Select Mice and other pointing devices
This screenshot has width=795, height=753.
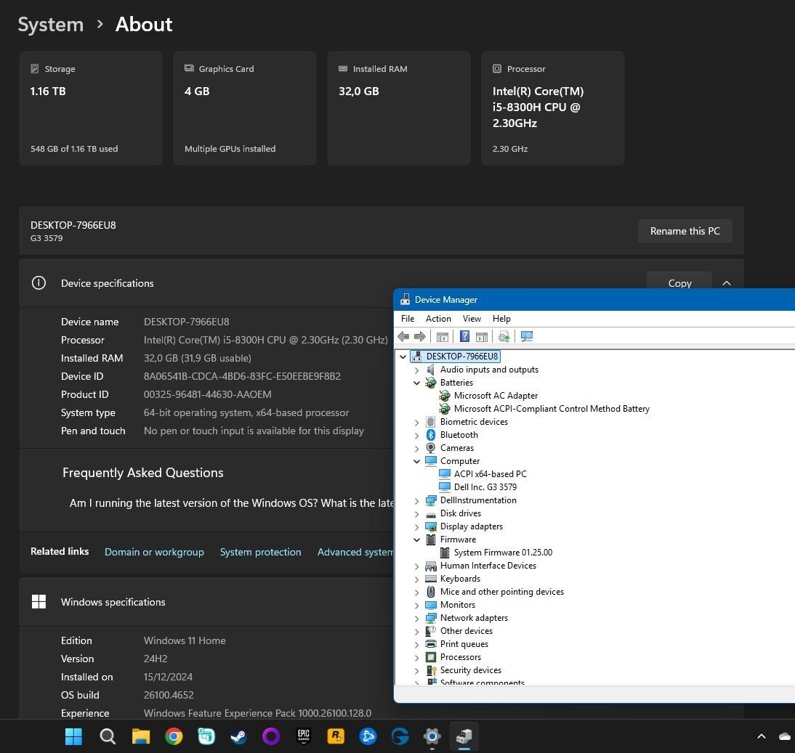(502, 592)
